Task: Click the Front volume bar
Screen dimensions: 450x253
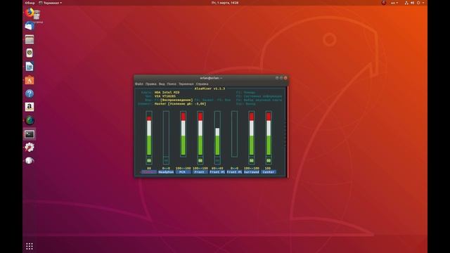Action: click(x=200, y=134)
